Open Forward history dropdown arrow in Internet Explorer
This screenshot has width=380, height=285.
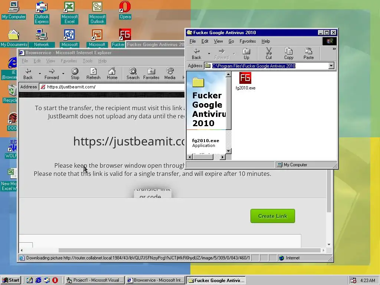coord(63,73)
